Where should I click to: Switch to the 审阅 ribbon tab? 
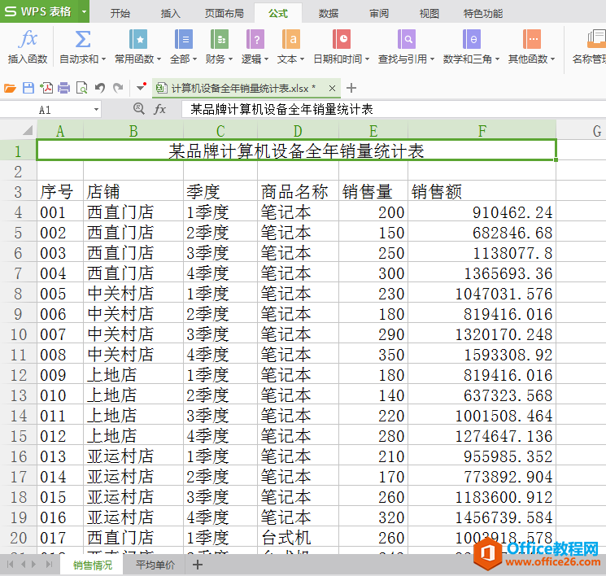coord(379,14)
